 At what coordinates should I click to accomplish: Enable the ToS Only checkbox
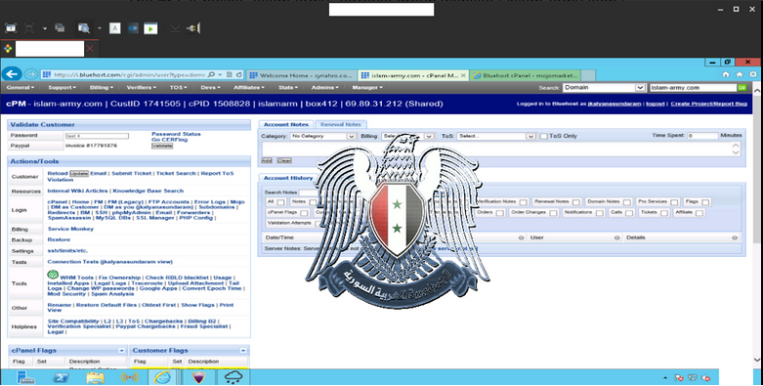click(543, 136)
